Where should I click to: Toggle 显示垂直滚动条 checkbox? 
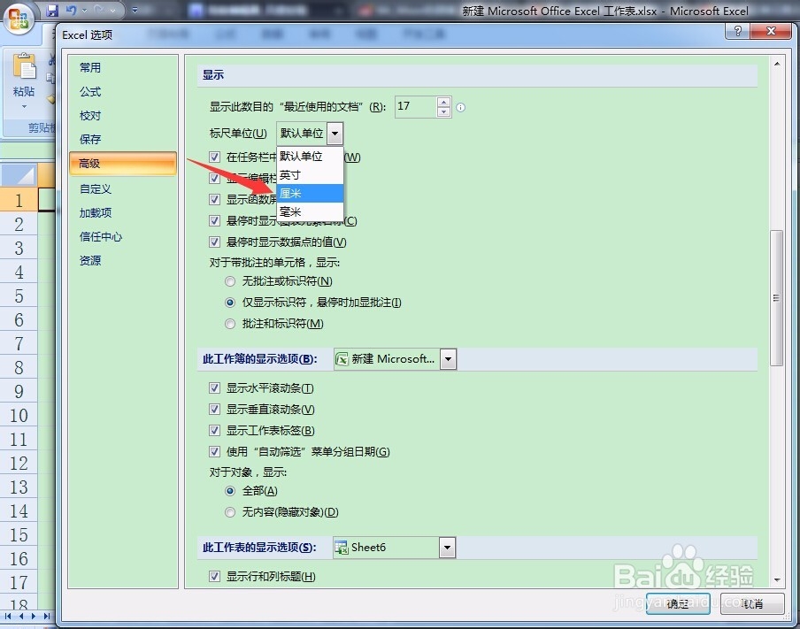215,409
